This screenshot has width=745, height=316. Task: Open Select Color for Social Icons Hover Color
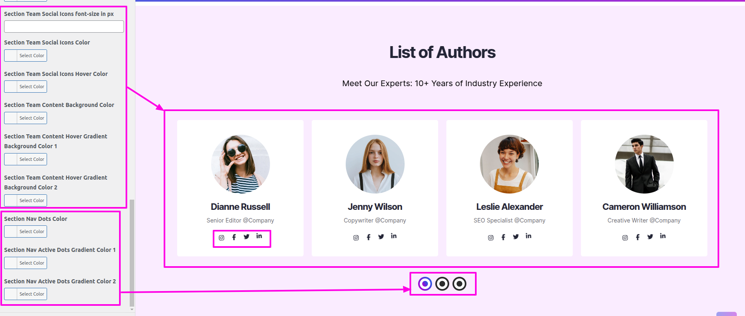tap(32, 87)
